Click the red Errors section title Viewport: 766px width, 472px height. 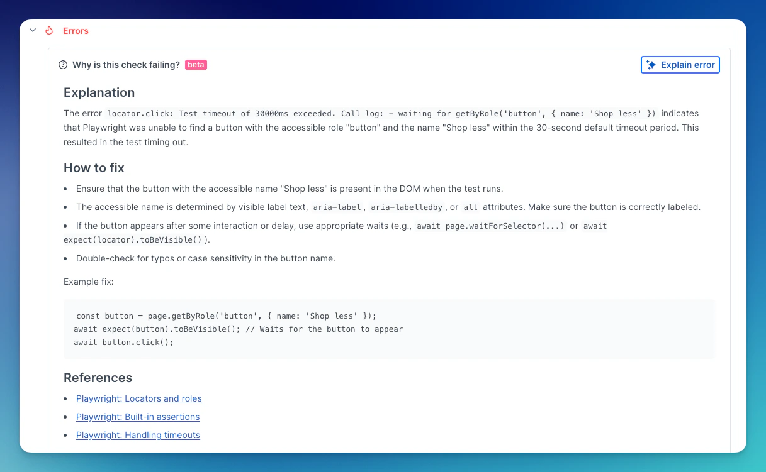76,31
